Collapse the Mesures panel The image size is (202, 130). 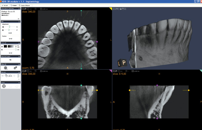coord(19,72)
